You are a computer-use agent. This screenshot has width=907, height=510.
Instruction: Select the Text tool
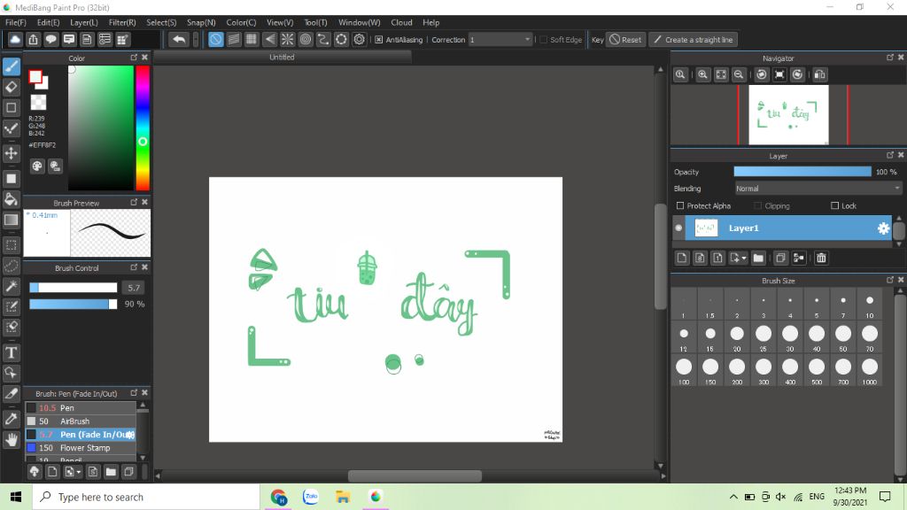click(11, 352)
